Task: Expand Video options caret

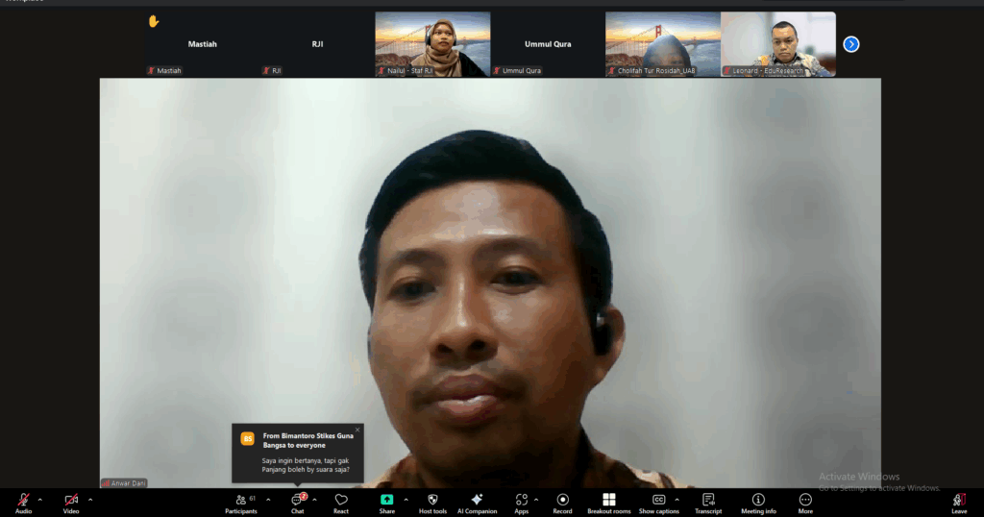Action: [90, 500]
